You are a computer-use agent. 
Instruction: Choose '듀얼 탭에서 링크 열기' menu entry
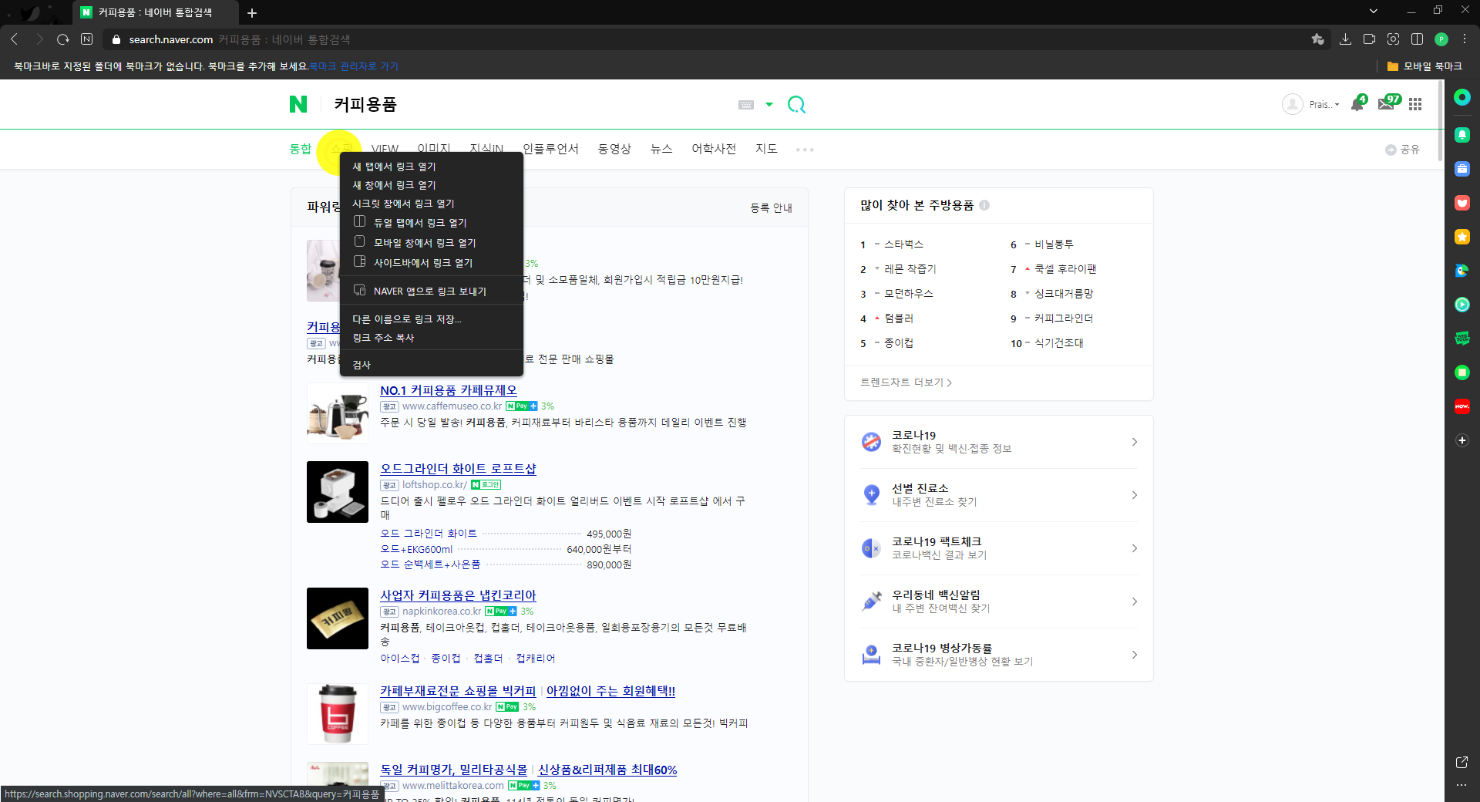[432, 223]
